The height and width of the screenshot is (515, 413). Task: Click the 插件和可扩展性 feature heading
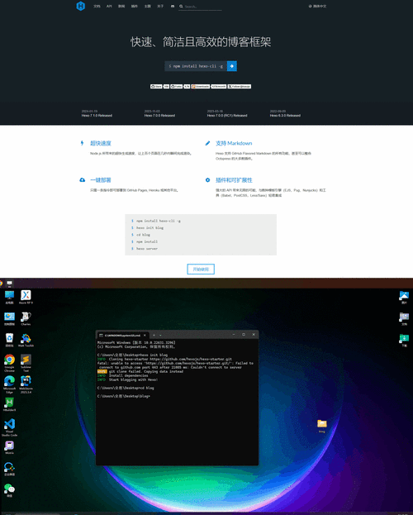[234, 180]
